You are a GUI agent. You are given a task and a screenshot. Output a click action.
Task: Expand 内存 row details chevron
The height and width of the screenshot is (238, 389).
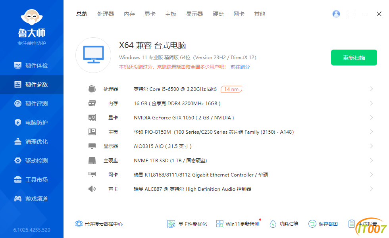[372, 103]
